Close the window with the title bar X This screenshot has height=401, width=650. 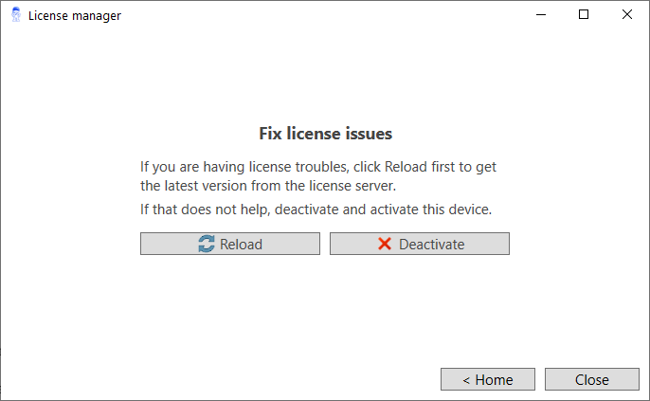[x=627, y=15]
